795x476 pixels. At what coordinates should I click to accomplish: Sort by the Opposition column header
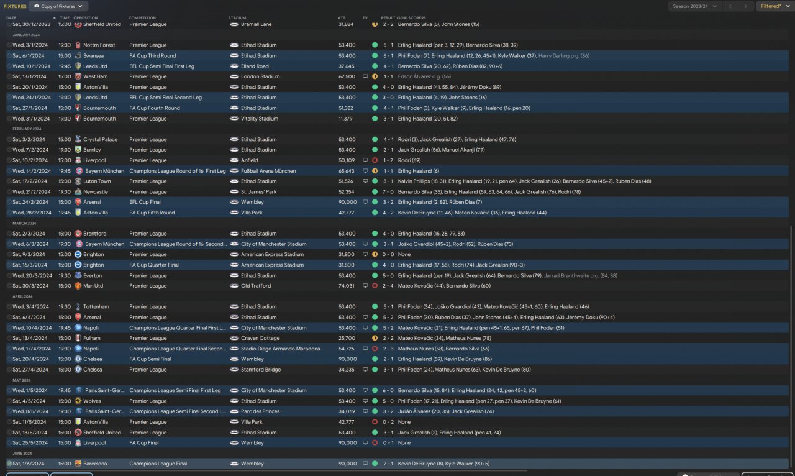pyautogui.click(x=85, y=18)
